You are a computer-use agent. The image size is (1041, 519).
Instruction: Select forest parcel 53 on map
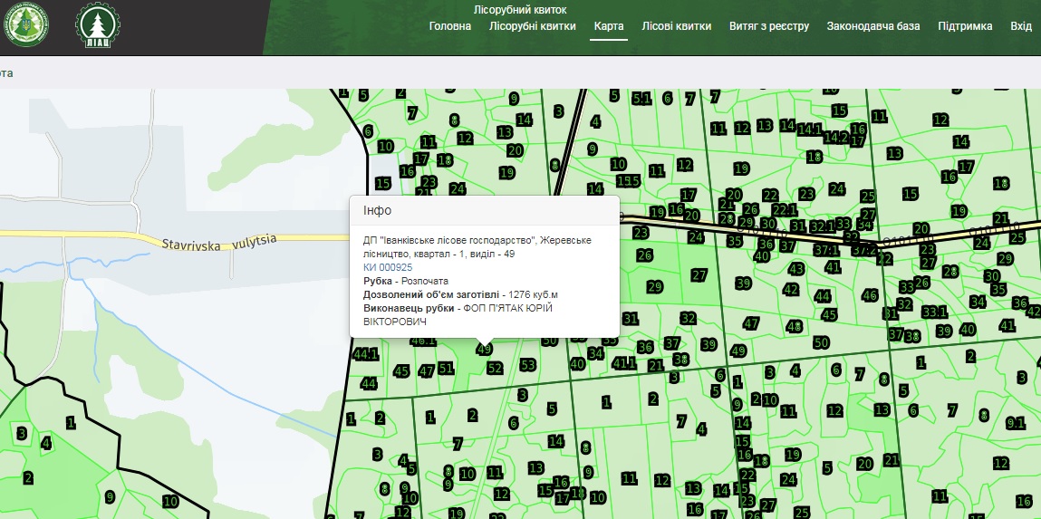tap(528, 364)
